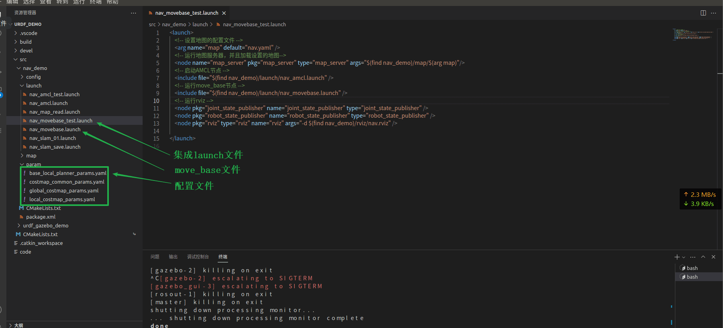Image resolution: width=723 pixels, height=328 pixels.
Task: Collapse the launch folder
Action: (34, 85)
